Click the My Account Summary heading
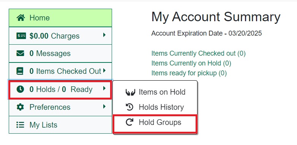 pyautogui.click(x=216, y=17)
